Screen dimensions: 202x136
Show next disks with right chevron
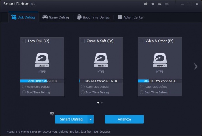(196, 66)
